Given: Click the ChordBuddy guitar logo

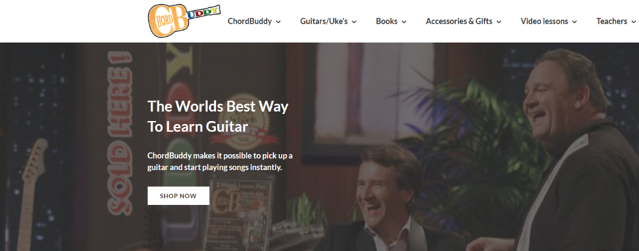Looking at the screenshot, I should 184,21.
